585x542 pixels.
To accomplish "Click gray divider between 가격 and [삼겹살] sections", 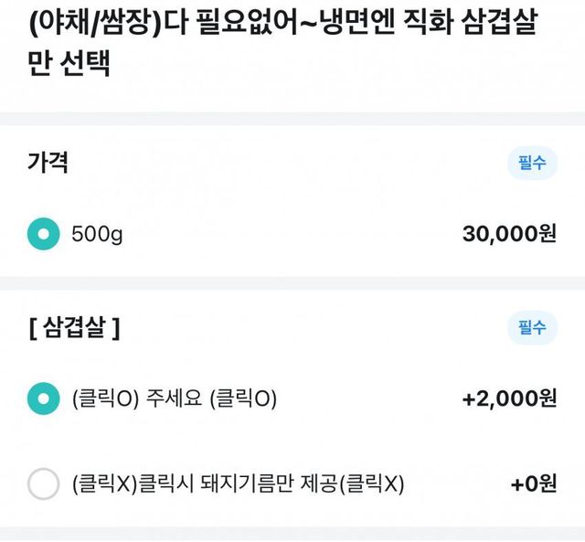I will (x=292, y=283).
